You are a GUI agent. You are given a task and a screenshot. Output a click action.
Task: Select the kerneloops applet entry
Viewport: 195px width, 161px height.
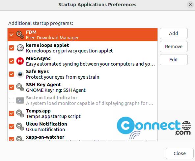(82, 48)
